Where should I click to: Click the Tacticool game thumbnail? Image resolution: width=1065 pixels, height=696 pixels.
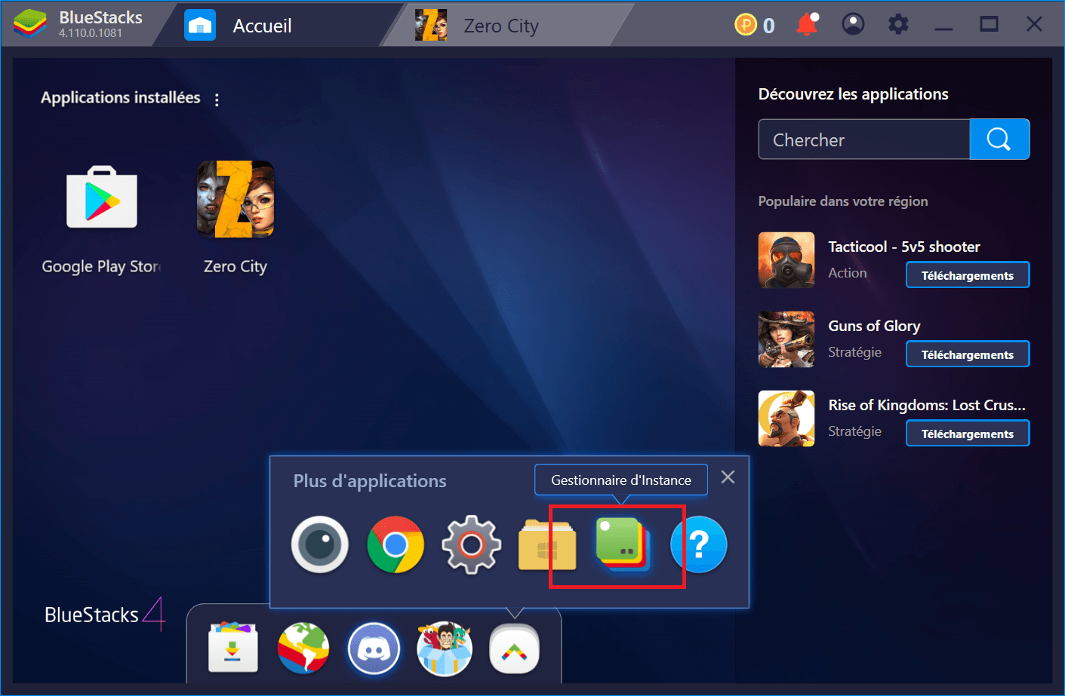(x=786, y=260)
